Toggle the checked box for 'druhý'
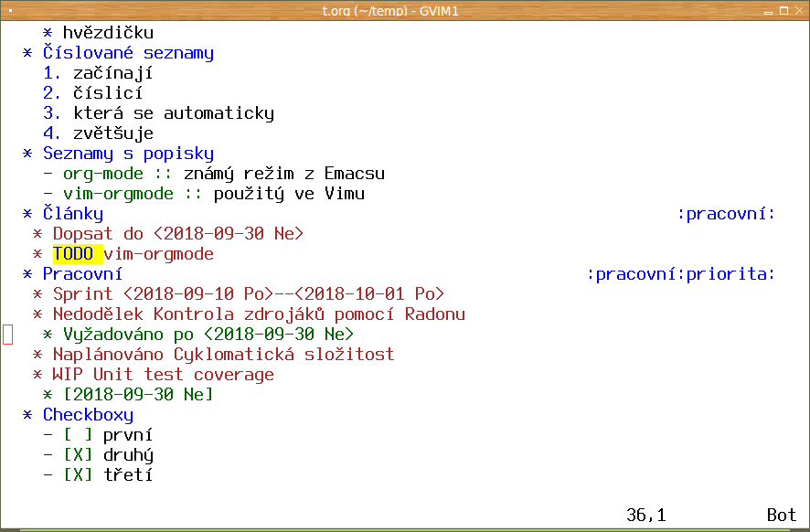 coord(78,455)
